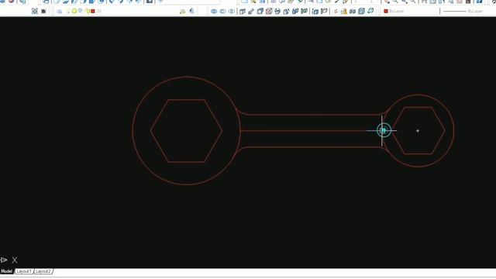Click the Subtract solid editing icon
Image resolution: width=496 pixels, height=279 pixels.
coord(223,12)
